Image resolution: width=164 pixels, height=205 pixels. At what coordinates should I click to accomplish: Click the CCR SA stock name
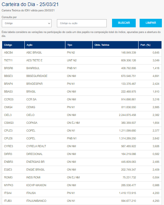point(31,99)
